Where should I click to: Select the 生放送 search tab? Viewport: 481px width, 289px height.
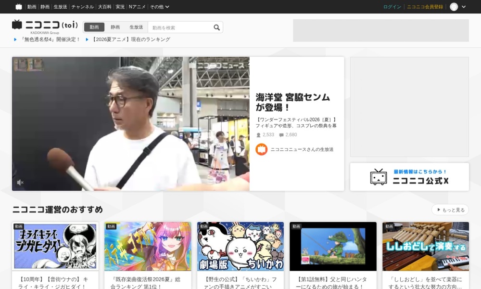(x=136, y=27)
